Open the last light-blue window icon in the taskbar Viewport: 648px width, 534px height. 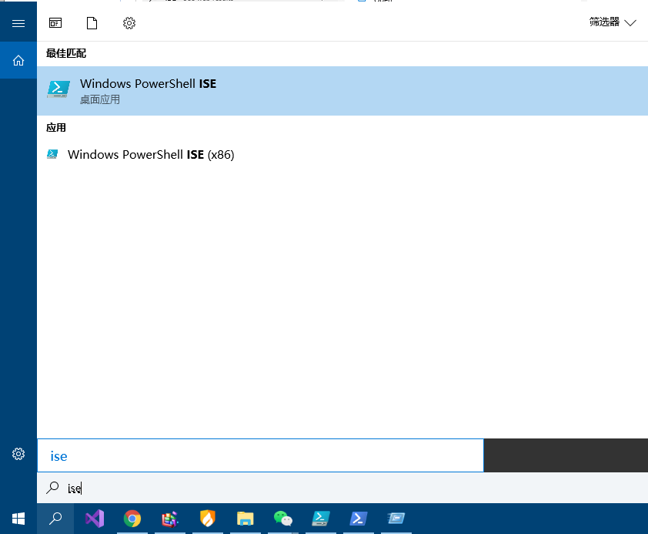(396, 519)
